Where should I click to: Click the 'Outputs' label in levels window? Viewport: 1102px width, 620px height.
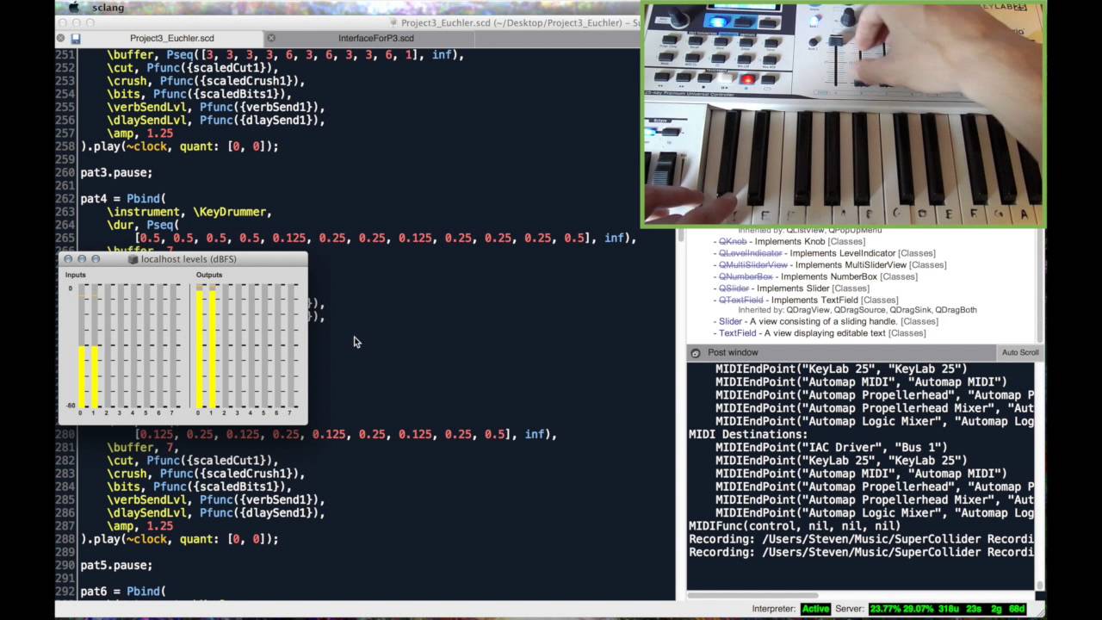pyautogui.click(x=209, y=275)
